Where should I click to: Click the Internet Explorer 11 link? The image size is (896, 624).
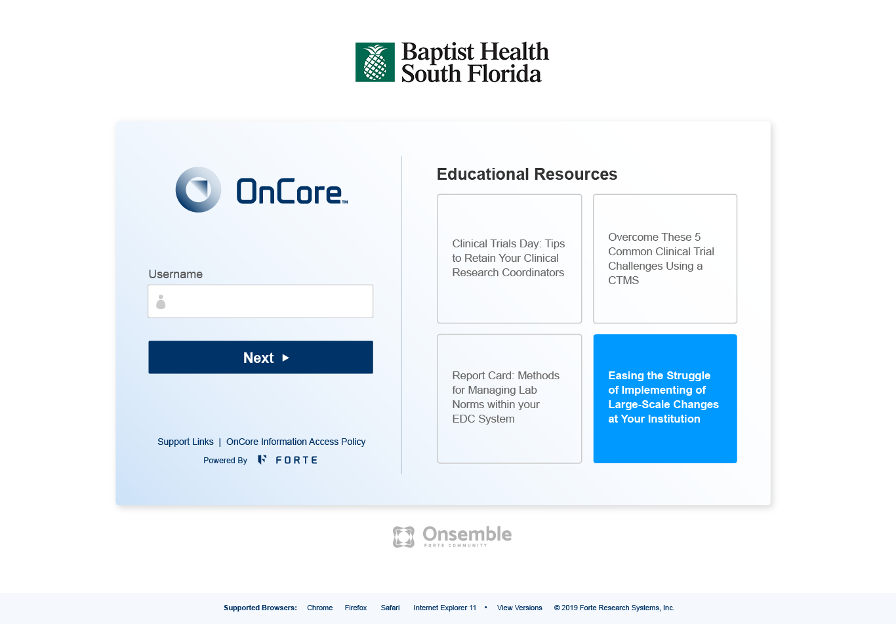point(445,608)
